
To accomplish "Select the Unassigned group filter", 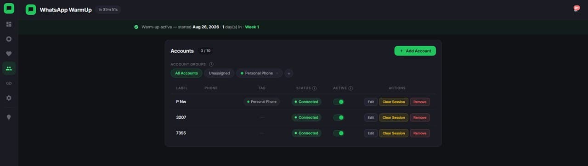I will point(219,73).
